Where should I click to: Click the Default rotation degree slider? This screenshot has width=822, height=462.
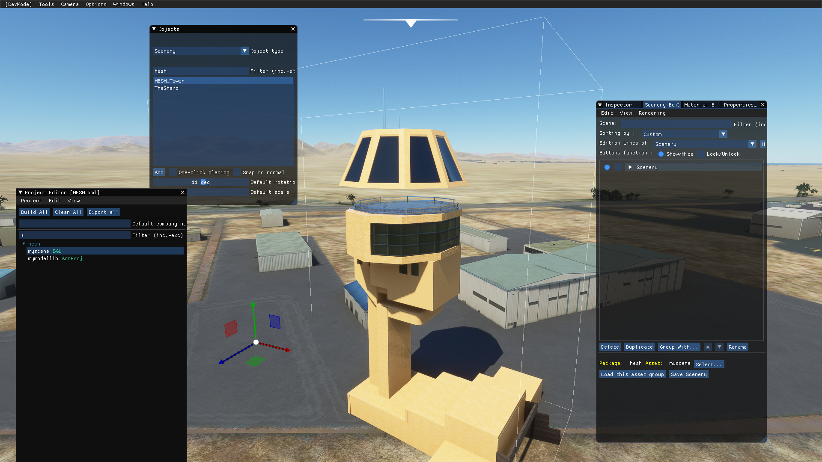pos(200,182)
